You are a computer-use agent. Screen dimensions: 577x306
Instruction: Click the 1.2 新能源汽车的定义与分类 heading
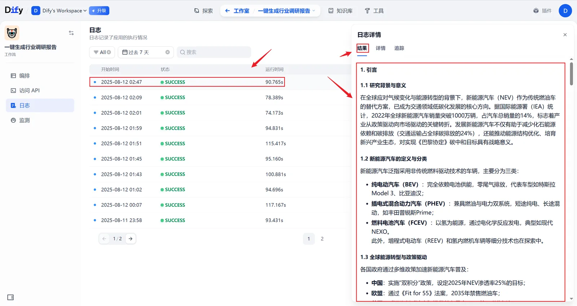point(393,159)
